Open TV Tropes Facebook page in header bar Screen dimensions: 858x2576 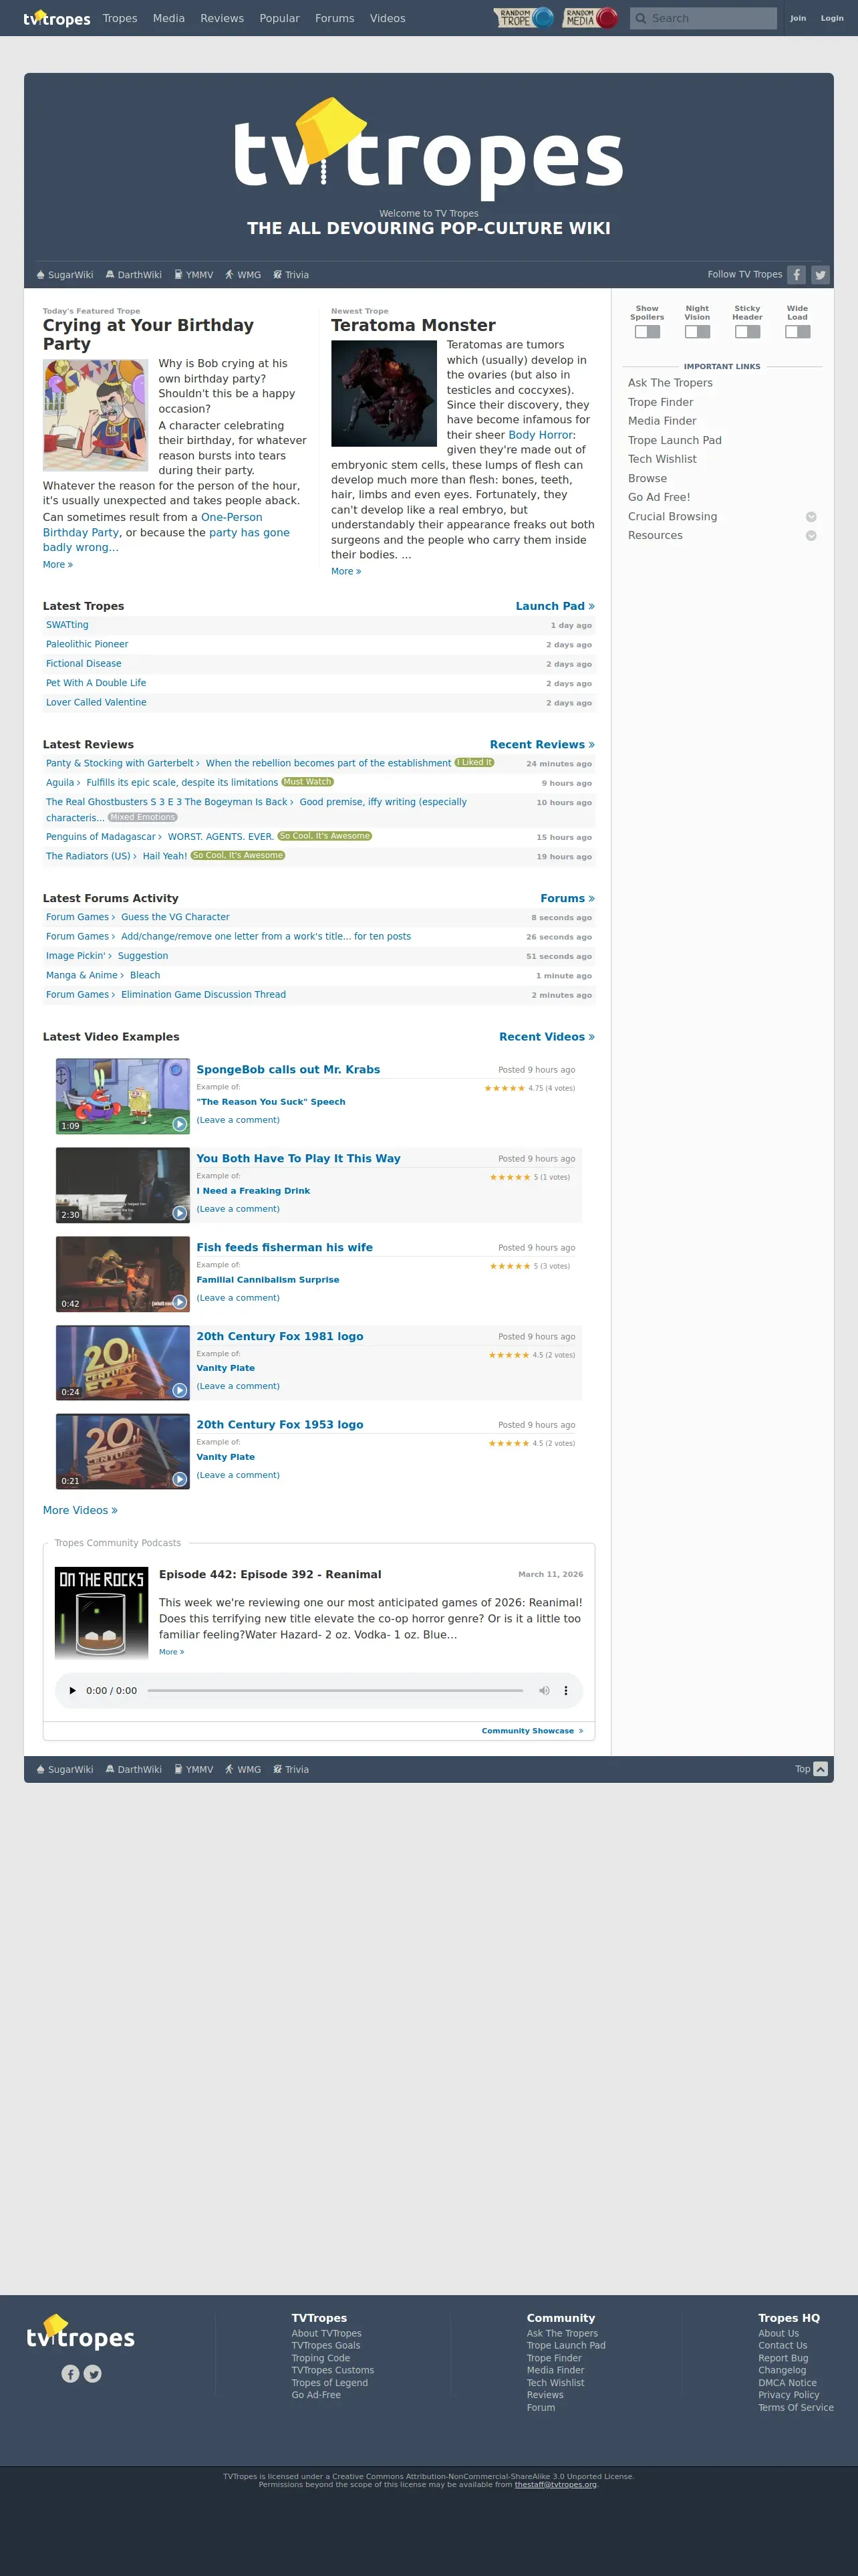(796, 275)
